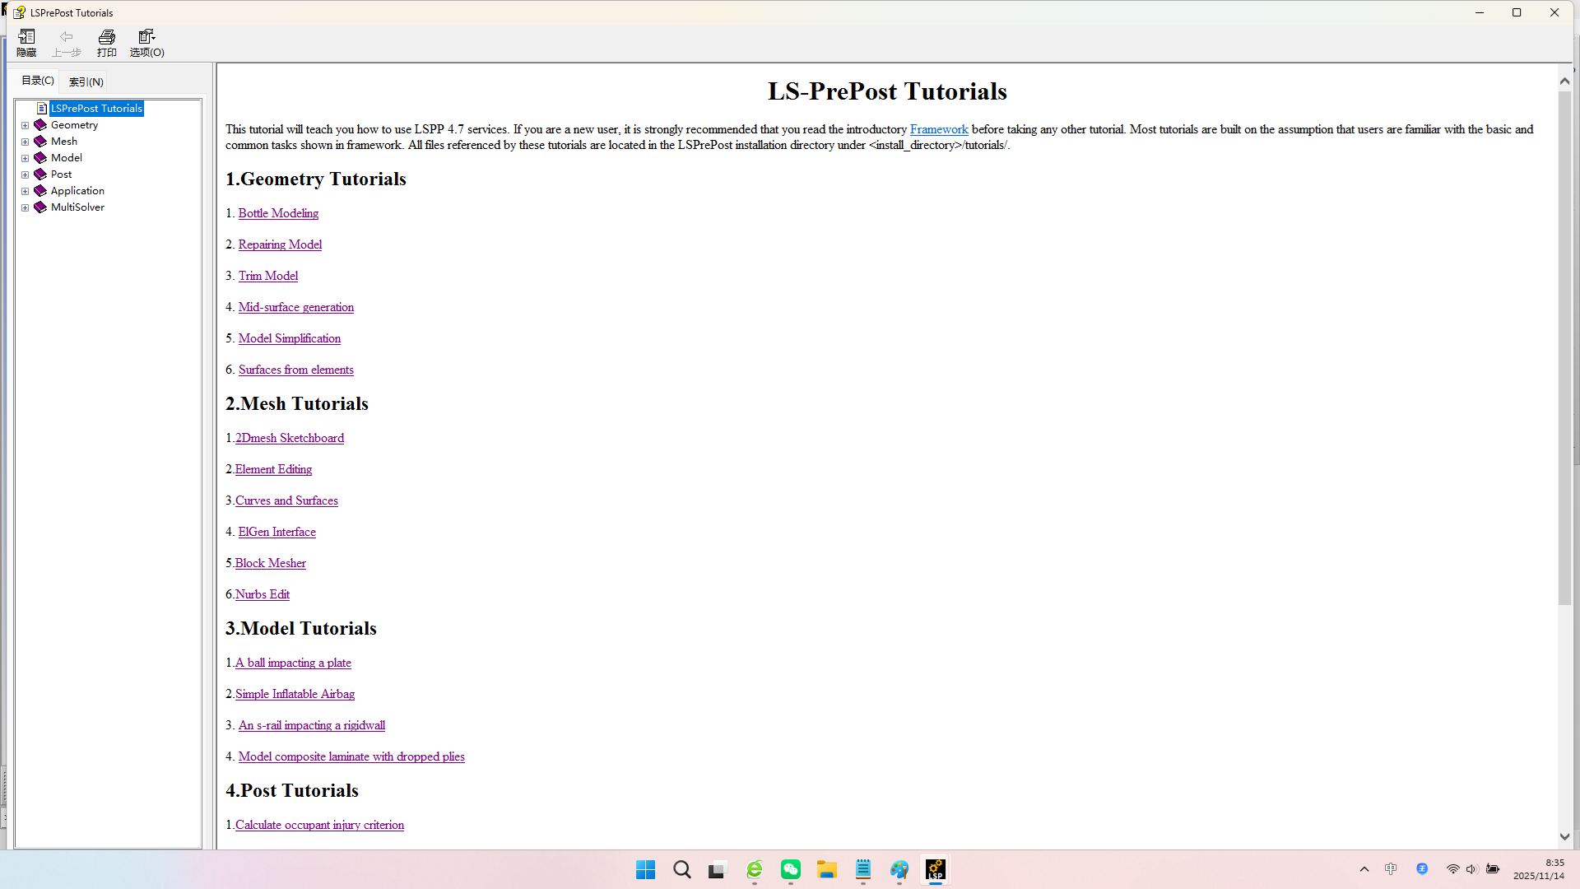Screen dimensions: 1580x889
Task: Click the MultiSolver book icon
Action: pyautogui.click(x=40, y=207)
